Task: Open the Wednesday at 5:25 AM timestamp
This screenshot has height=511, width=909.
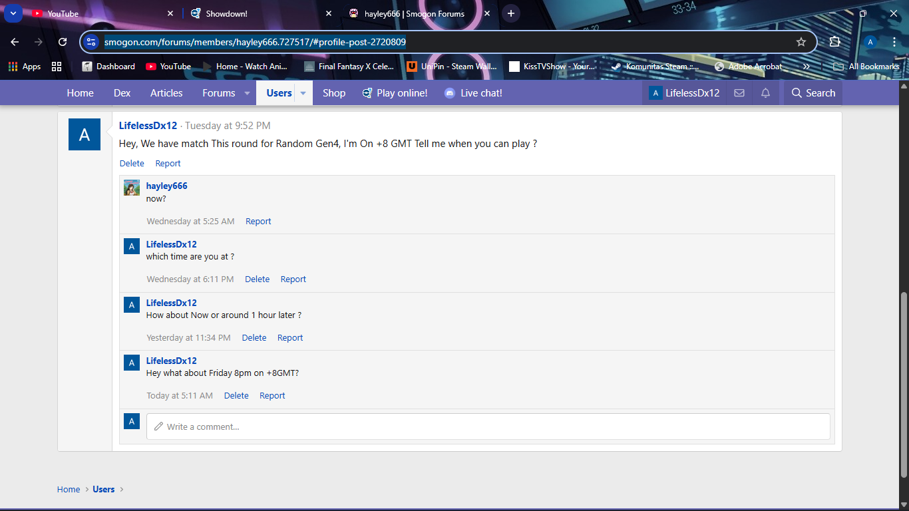Action: point(191,222)
